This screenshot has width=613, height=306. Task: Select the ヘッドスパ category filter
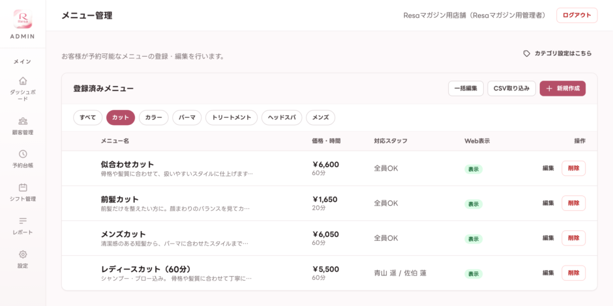point(282,117)
